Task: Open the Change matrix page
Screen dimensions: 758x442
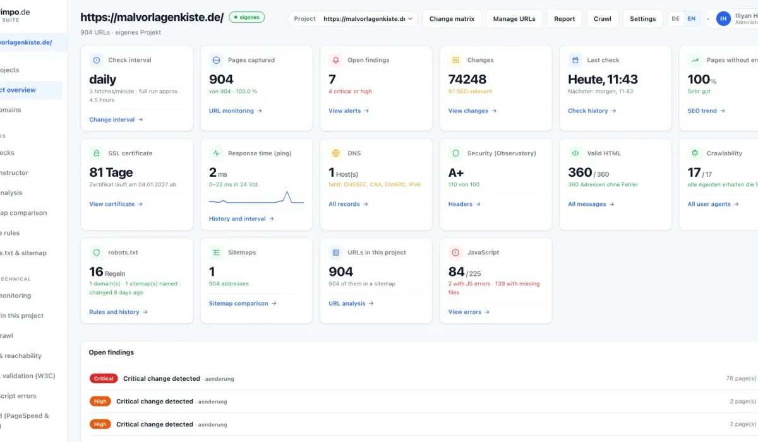Action: tap(452, 19)
